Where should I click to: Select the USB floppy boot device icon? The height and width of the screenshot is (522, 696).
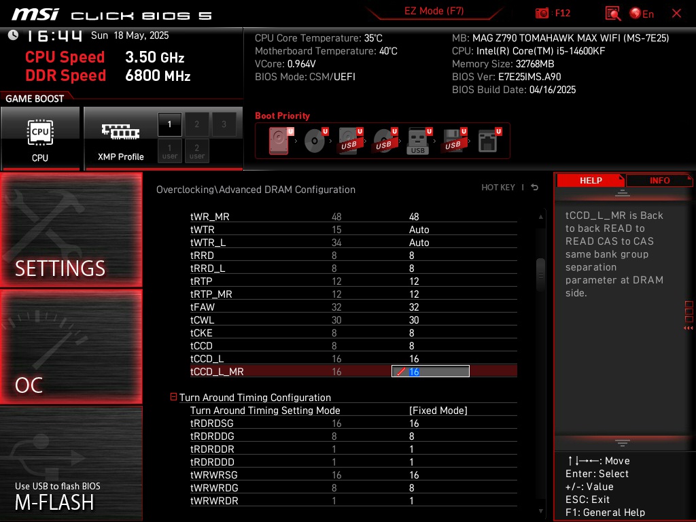click(454, 141)
